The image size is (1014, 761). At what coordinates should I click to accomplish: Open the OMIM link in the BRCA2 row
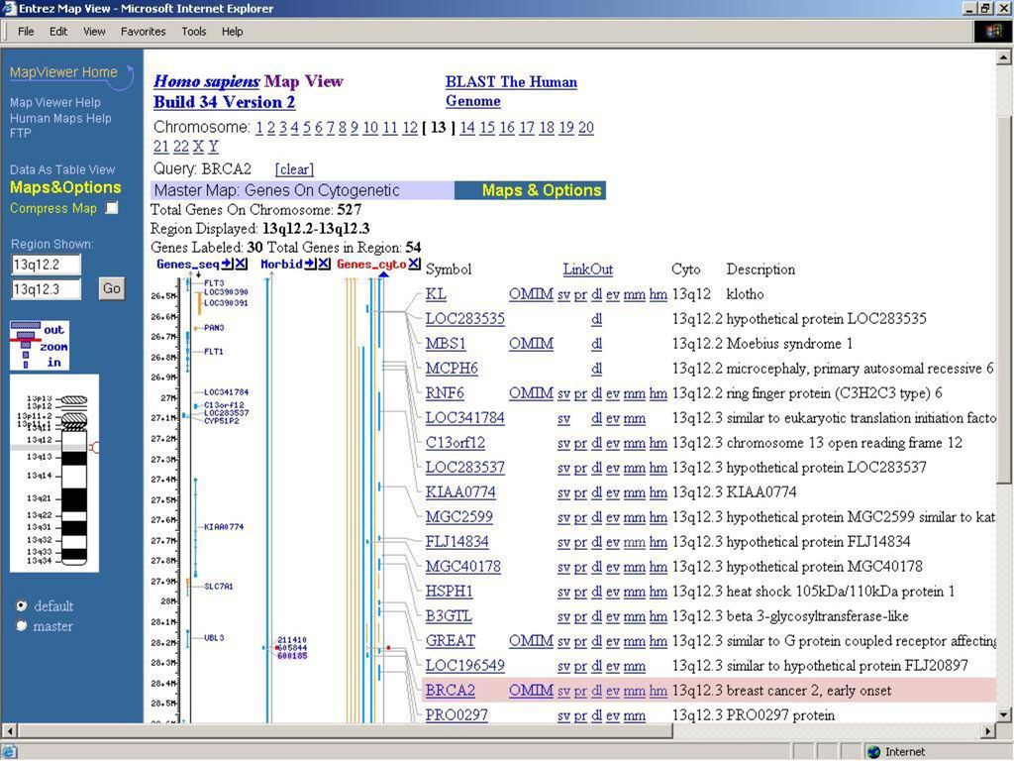click(531, 691)
